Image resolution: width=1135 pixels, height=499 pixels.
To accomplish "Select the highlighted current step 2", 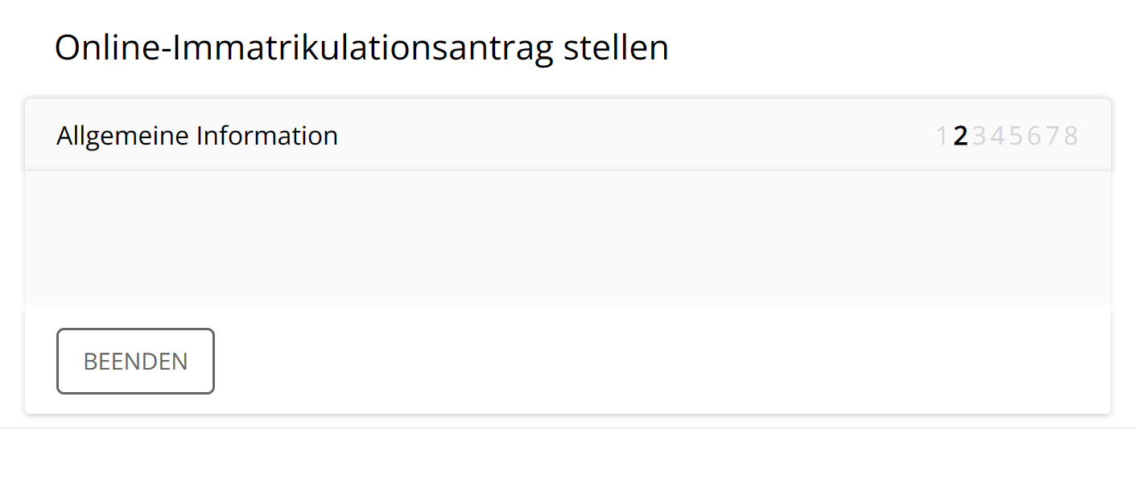I will coord(960,136).
